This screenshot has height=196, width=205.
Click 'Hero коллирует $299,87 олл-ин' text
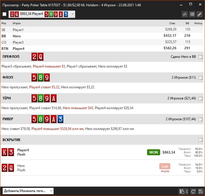click(110, 129)
